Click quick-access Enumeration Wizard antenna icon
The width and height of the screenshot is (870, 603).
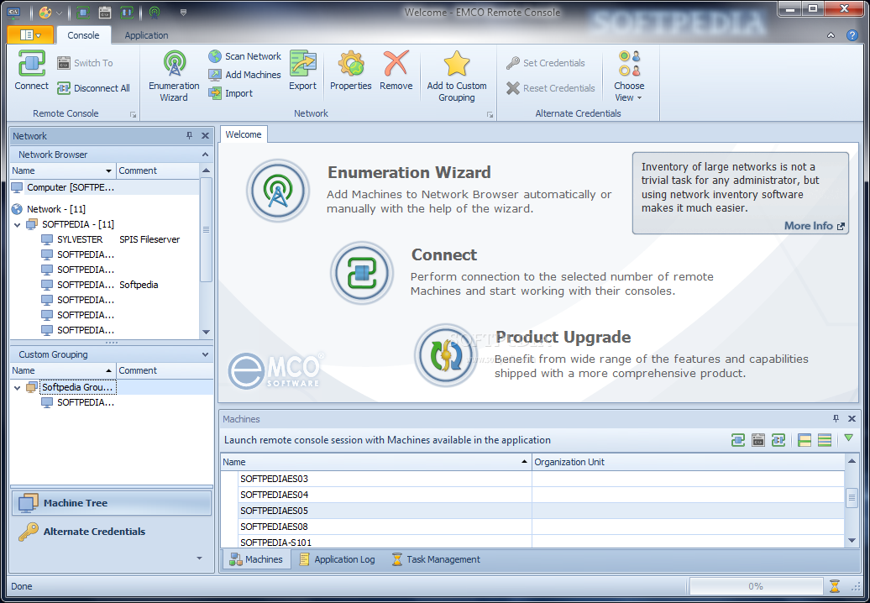(x=155, y=13)
